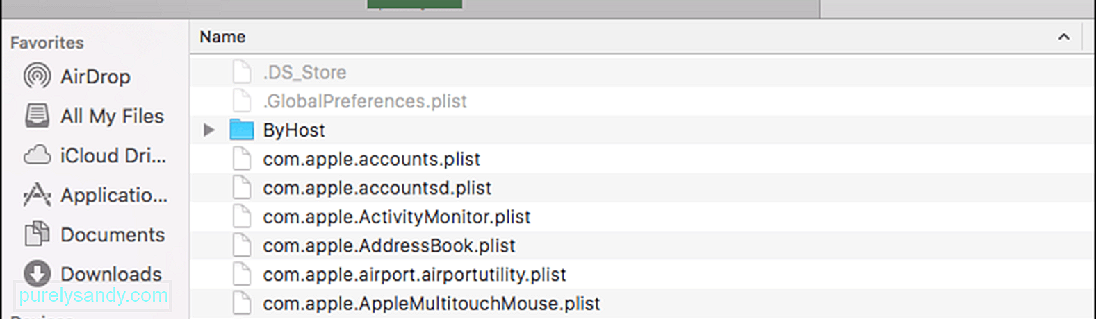Image resolution: width=1096 pixels, height=319 pixels.
Task: Select the All My Files sidebar icon
Action: (x=37, y=115)
